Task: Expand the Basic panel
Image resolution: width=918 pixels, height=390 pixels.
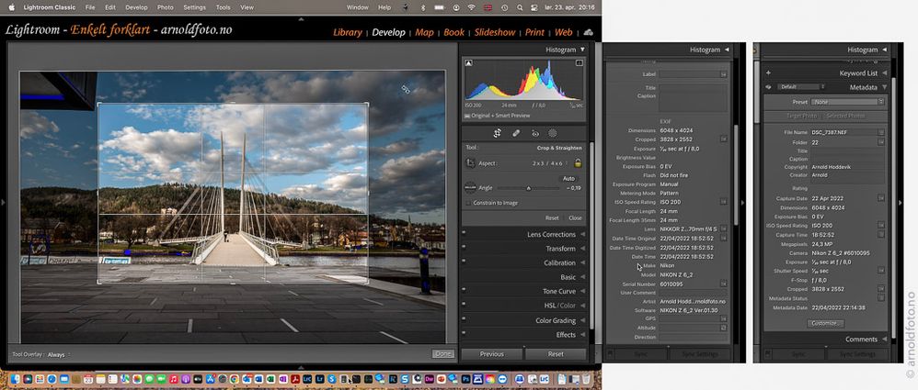Action: [x=582, y=277]
